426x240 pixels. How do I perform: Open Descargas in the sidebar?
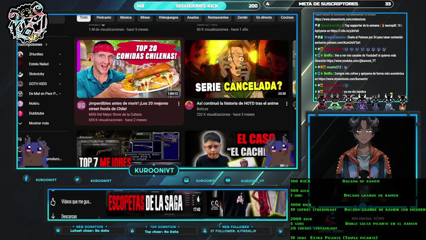point(69,217)
